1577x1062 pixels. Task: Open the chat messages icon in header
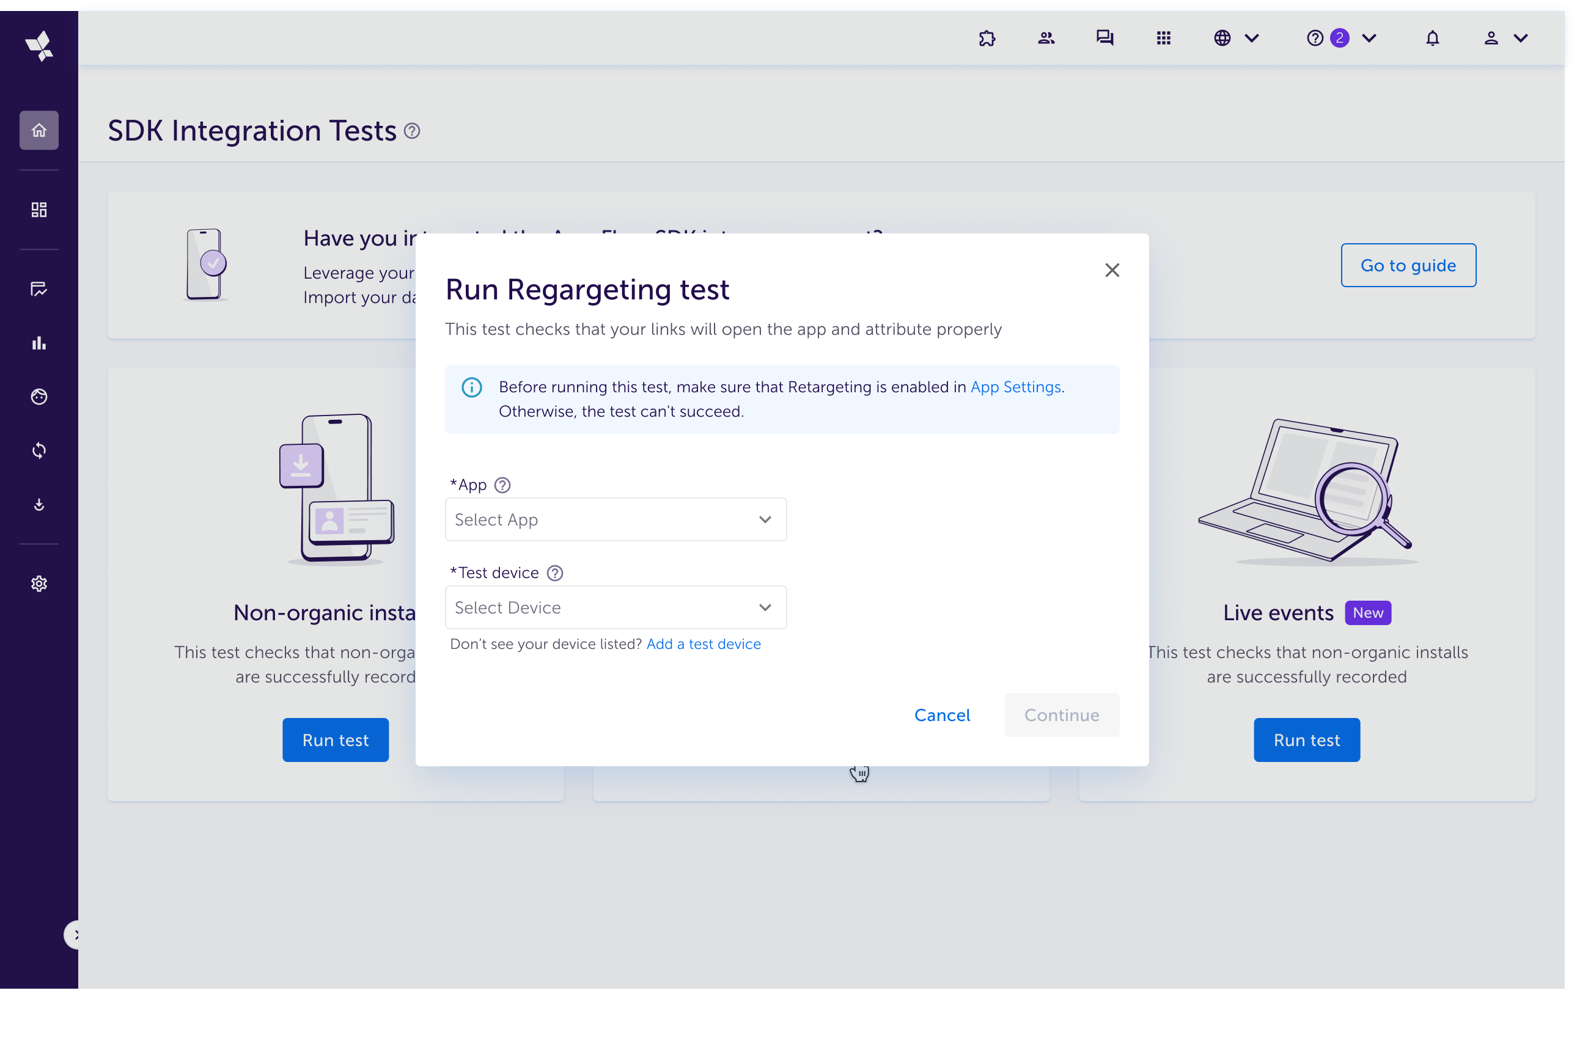coord(1104,38)
